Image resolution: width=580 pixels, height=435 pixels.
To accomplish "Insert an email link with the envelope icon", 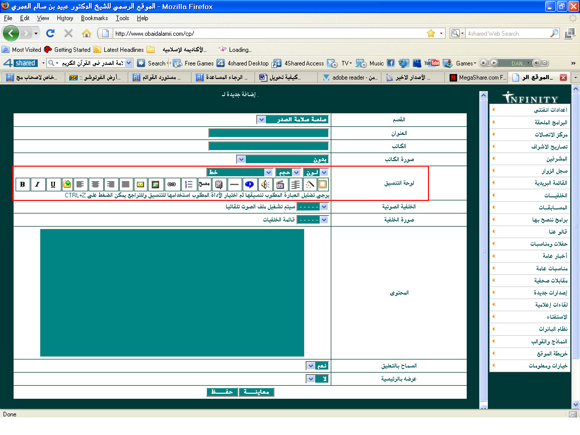I will 140,184.
